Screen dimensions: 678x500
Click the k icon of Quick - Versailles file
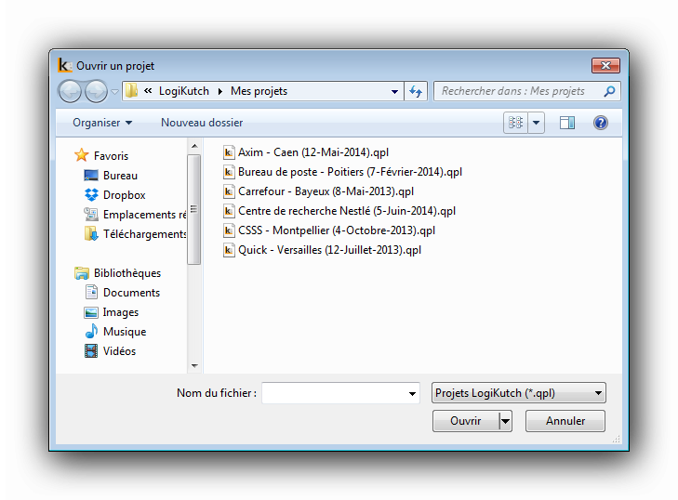click(228, 250)
